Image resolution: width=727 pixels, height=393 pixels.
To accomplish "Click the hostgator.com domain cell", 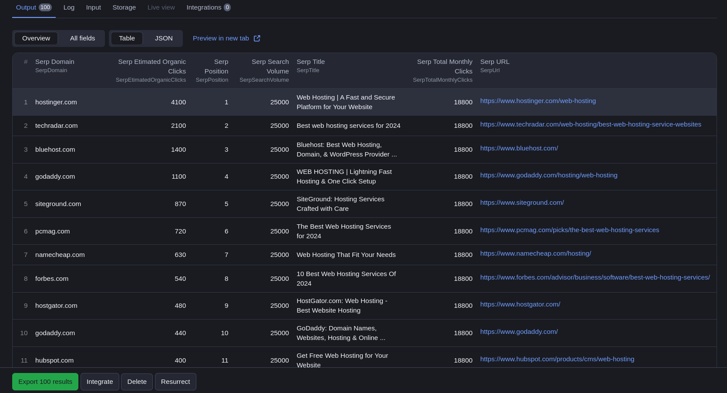I will [x=56, y=306].
